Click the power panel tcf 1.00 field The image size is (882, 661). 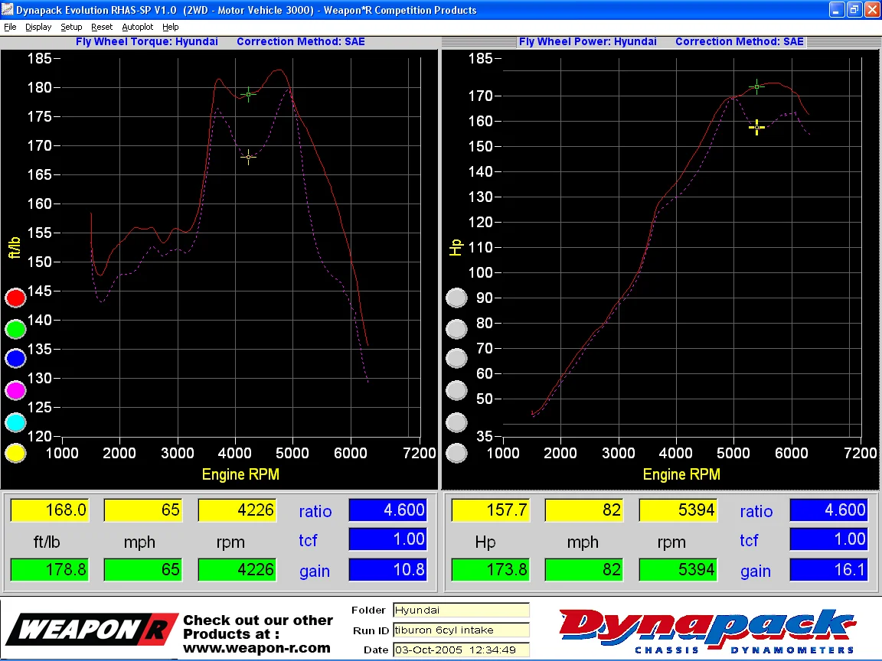point(829,539)
